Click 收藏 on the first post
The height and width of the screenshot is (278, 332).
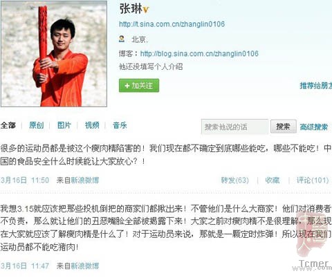(273, 180)
